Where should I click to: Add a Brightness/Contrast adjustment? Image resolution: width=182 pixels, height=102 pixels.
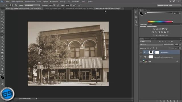click(154, 29)
